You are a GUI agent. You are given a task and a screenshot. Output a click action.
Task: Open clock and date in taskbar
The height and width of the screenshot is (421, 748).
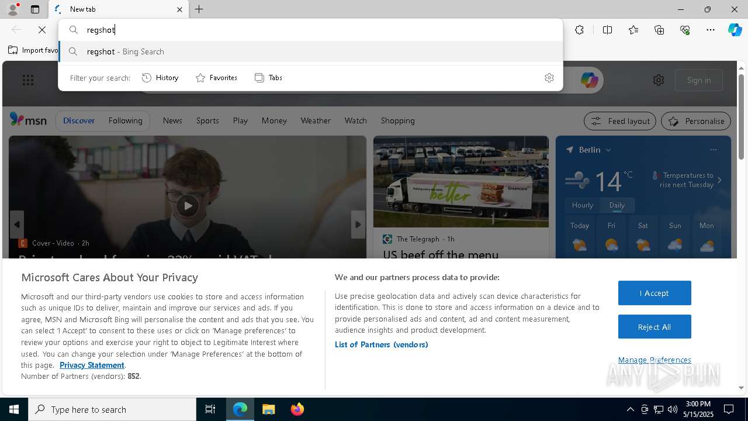tap(698, 409)
